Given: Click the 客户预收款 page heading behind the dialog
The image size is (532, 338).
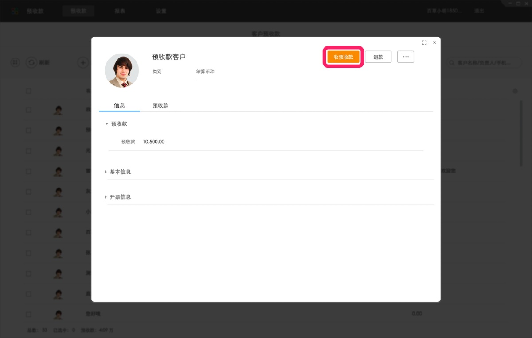Looking at the screenshot, I should [266, 34].
